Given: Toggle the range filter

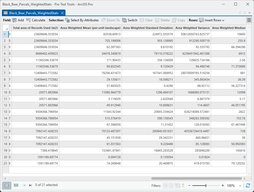Looking at the screenshot, I should click(x=171, y=186).
